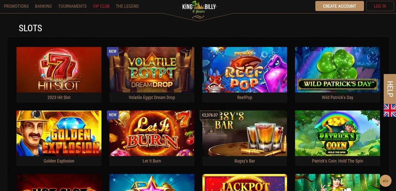Click the NEW badge on Volatile Egypt

point(113,51)
